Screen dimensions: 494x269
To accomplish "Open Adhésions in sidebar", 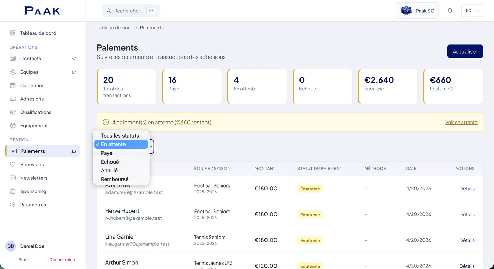I will click(43, 99).
